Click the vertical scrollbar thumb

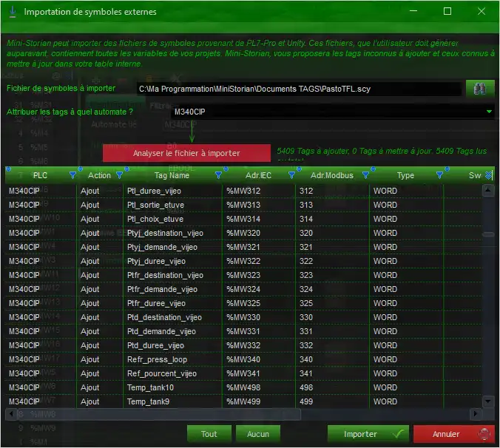click(488, 234)
